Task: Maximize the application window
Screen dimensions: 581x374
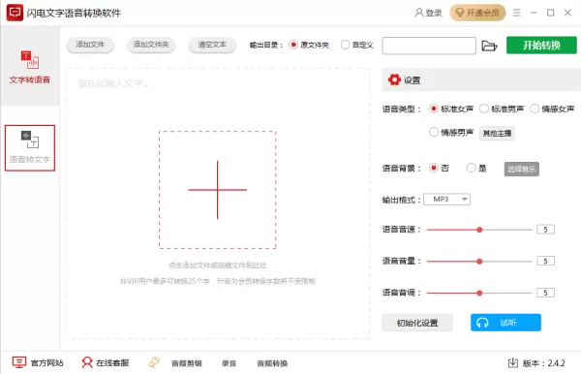Action: click(551, 13)
